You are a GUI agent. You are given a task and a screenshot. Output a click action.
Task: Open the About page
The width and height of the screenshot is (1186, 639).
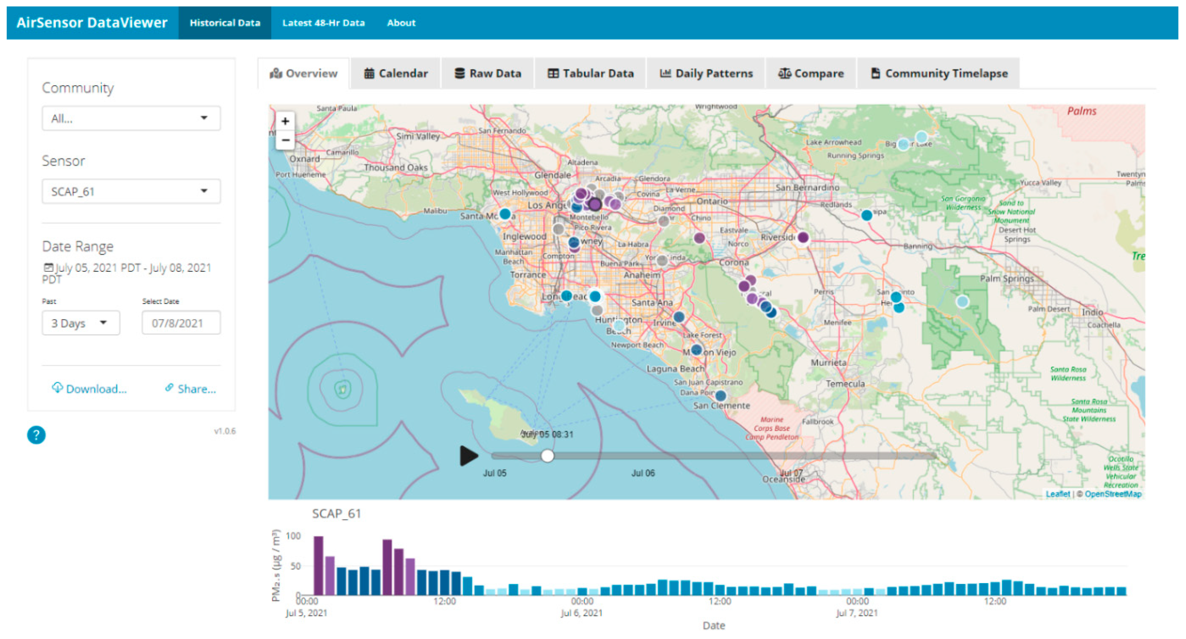[401, 23]
